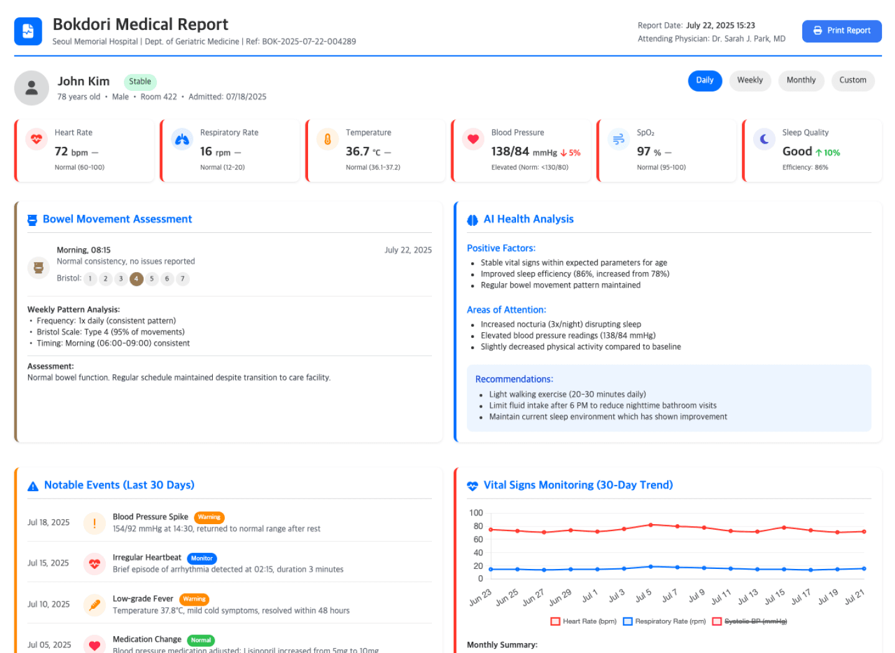895x653 pixels.
Task: Click the Respiratory Rate lungs icon
Action: coord(182,139)
